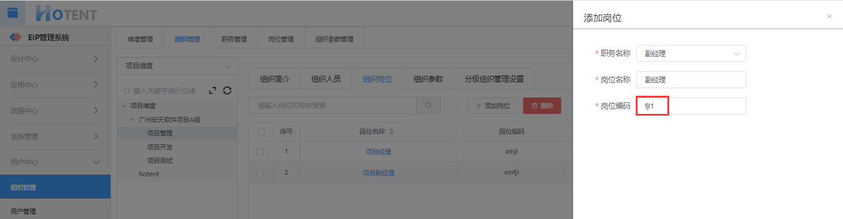Collapse the 广州宏天软件项目A组 tree node

coord(133,120)
